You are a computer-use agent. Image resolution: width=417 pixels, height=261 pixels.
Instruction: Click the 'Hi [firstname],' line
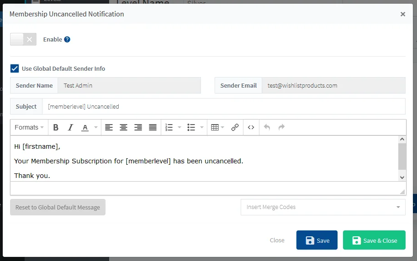(x=37, y=146)
